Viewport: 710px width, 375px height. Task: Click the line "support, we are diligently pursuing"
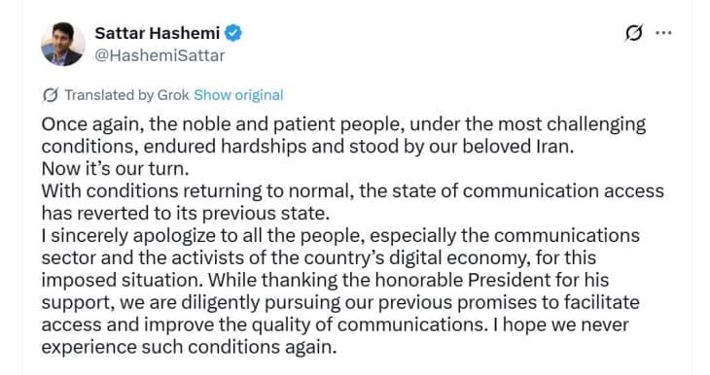340,303
